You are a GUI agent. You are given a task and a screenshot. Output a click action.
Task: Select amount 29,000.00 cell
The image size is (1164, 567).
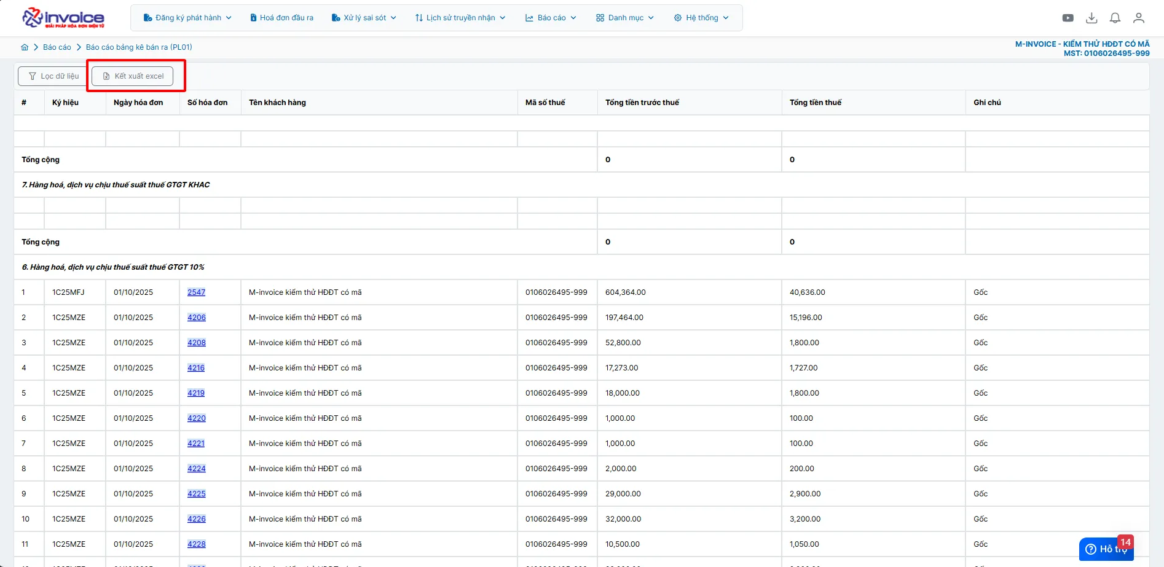[x=690, y=494]
